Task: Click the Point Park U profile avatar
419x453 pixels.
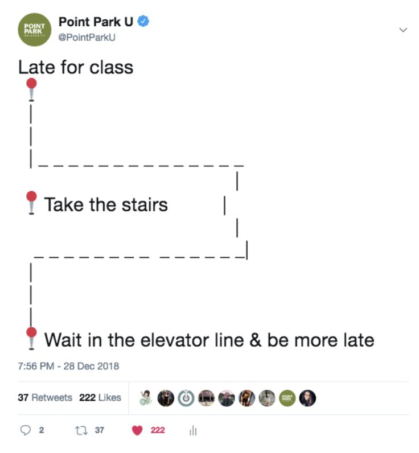Action: point(35,30)
